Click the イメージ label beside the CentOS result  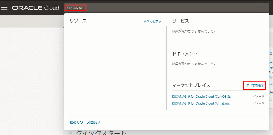pos(259,96)
